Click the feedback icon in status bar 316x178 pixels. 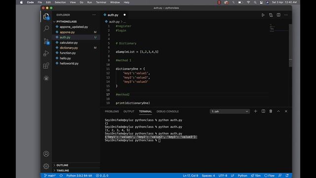[280, 176]
